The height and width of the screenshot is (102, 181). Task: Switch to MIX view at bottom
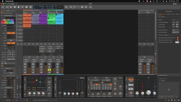13,100
